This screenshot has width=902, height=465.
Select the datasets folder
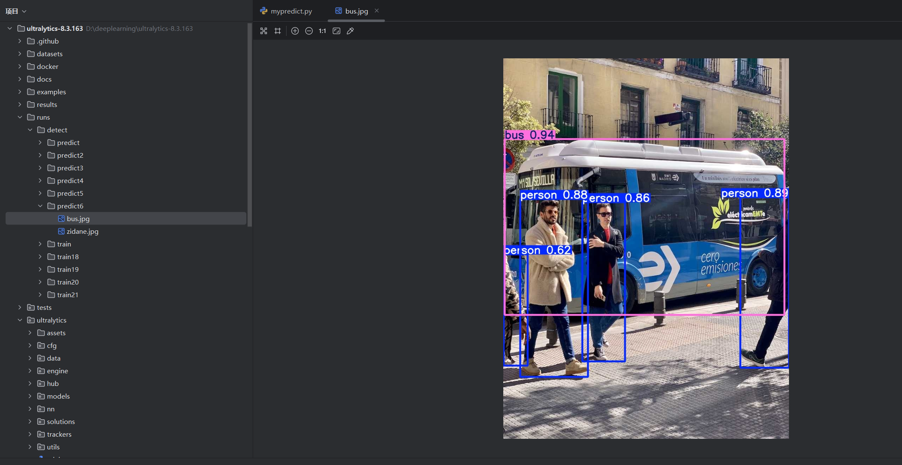pos(50,54)
